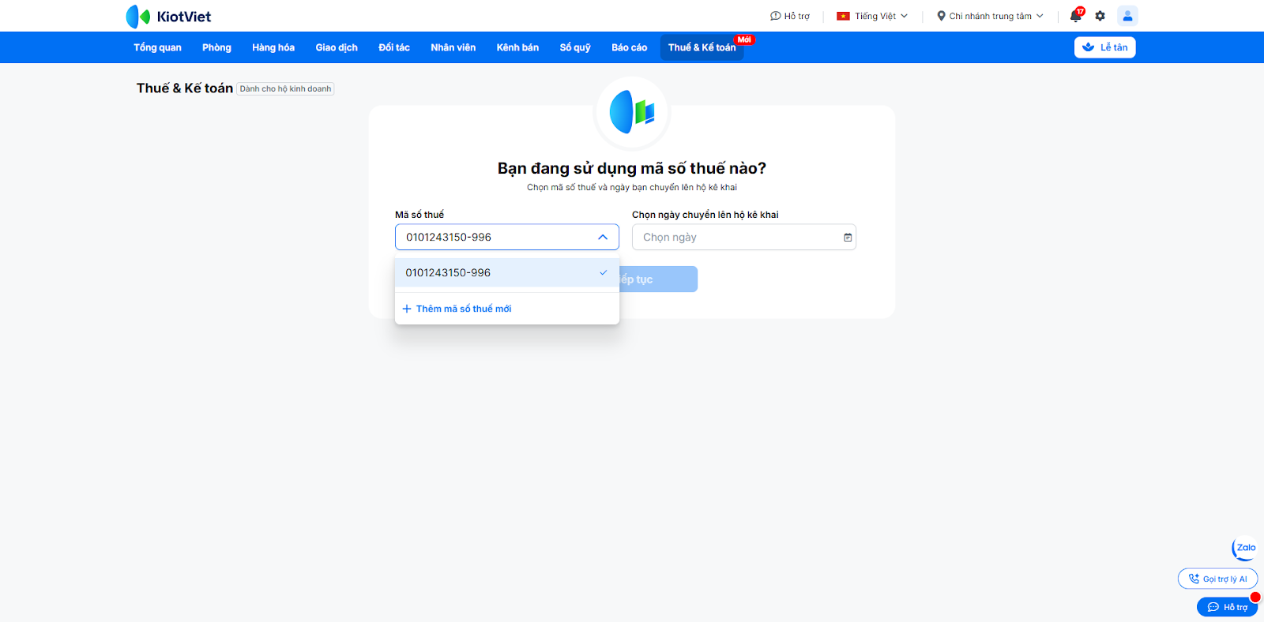Click the Chọn ngày date input
The width and height of the screenshot is (1264, 622).
tap(744, 238)
